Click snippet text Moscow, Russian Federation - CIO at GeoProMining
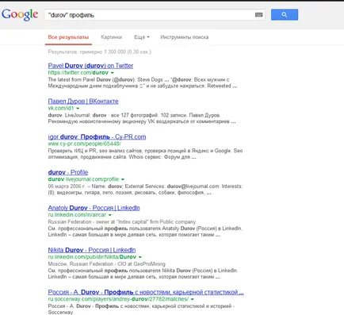Screen dimensions: 344x315 [x=106, y=263]
